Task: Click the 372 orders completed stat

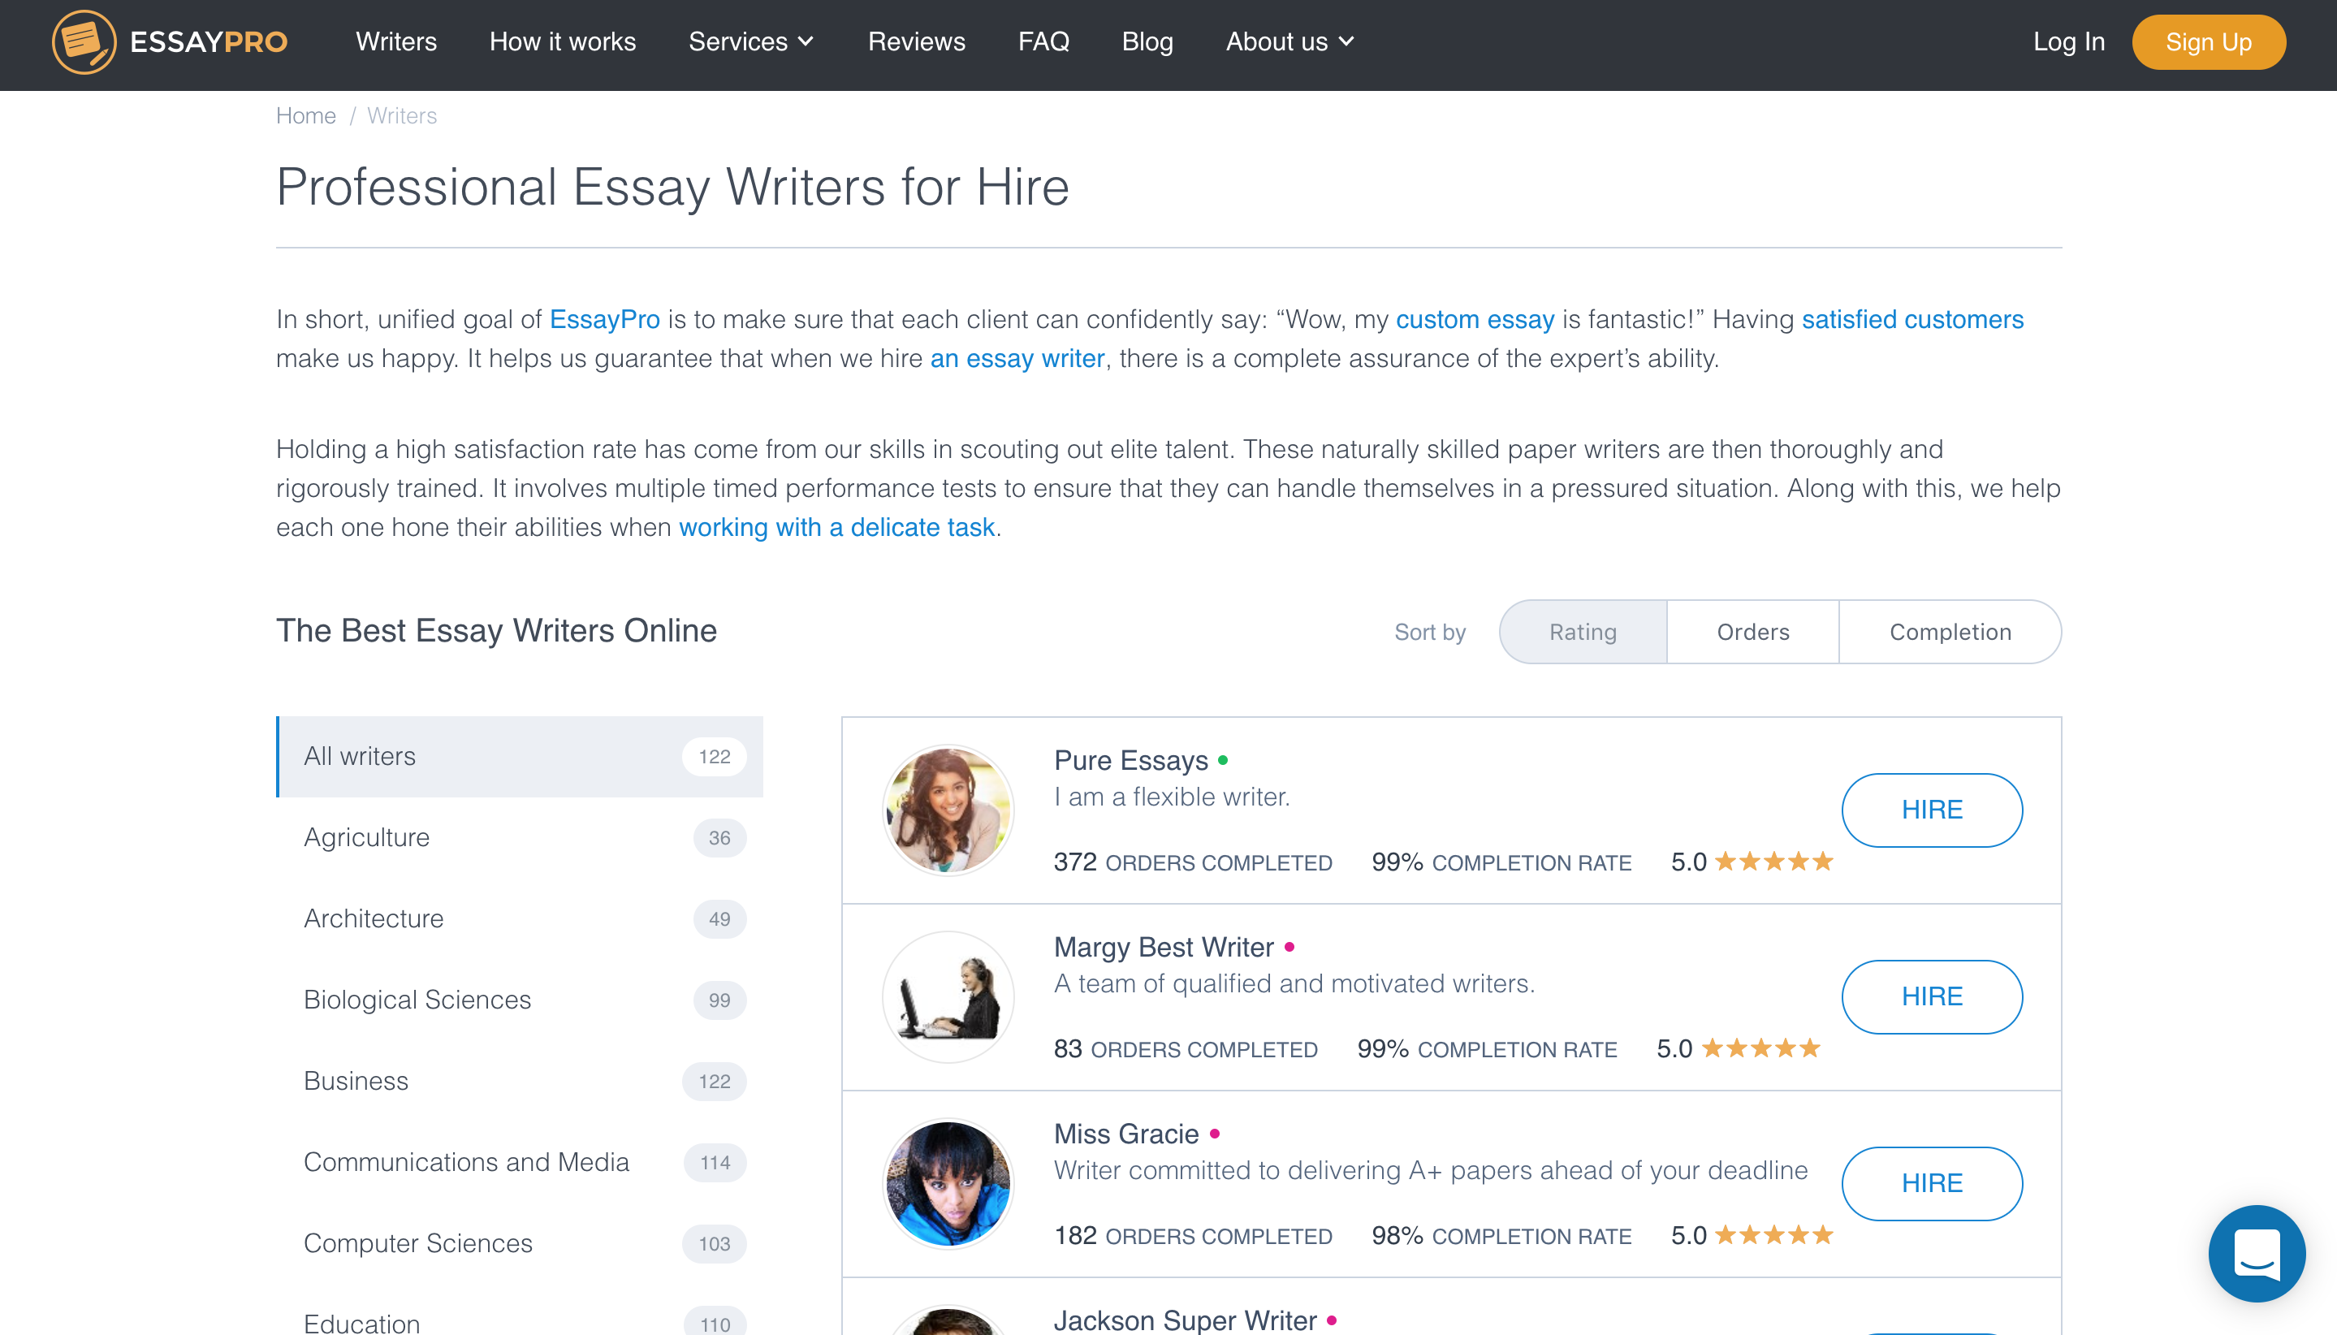Action: [1192, 862]
